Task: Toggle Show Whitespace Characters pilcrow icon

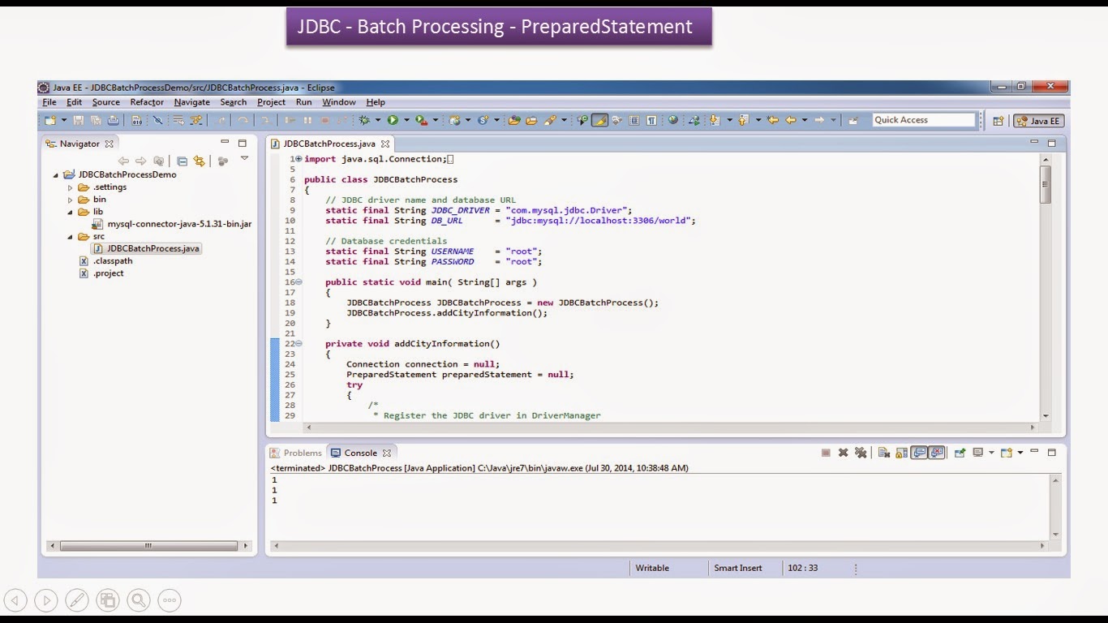Action: (651, 120)
